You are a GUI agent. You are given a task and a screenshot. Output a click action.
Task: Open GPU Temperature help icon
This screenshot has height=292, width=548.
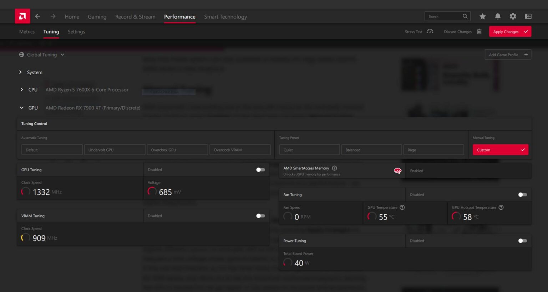(x=402, y=208)
